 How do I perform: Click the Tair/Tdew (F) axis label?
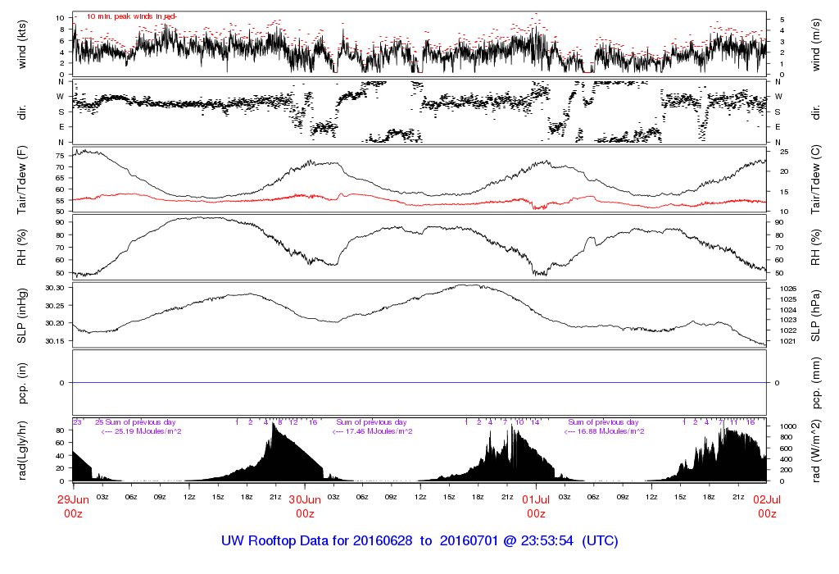click(22, 180)
